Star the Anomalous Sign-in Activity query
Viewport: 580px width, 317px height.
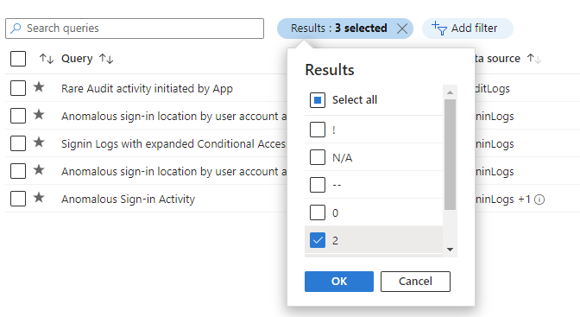(x=39, y=198)
